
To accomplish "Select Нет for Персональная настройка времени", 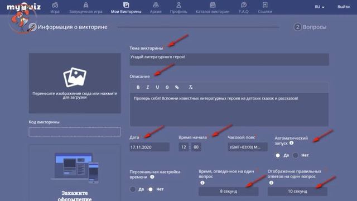I will pos(151,189).
